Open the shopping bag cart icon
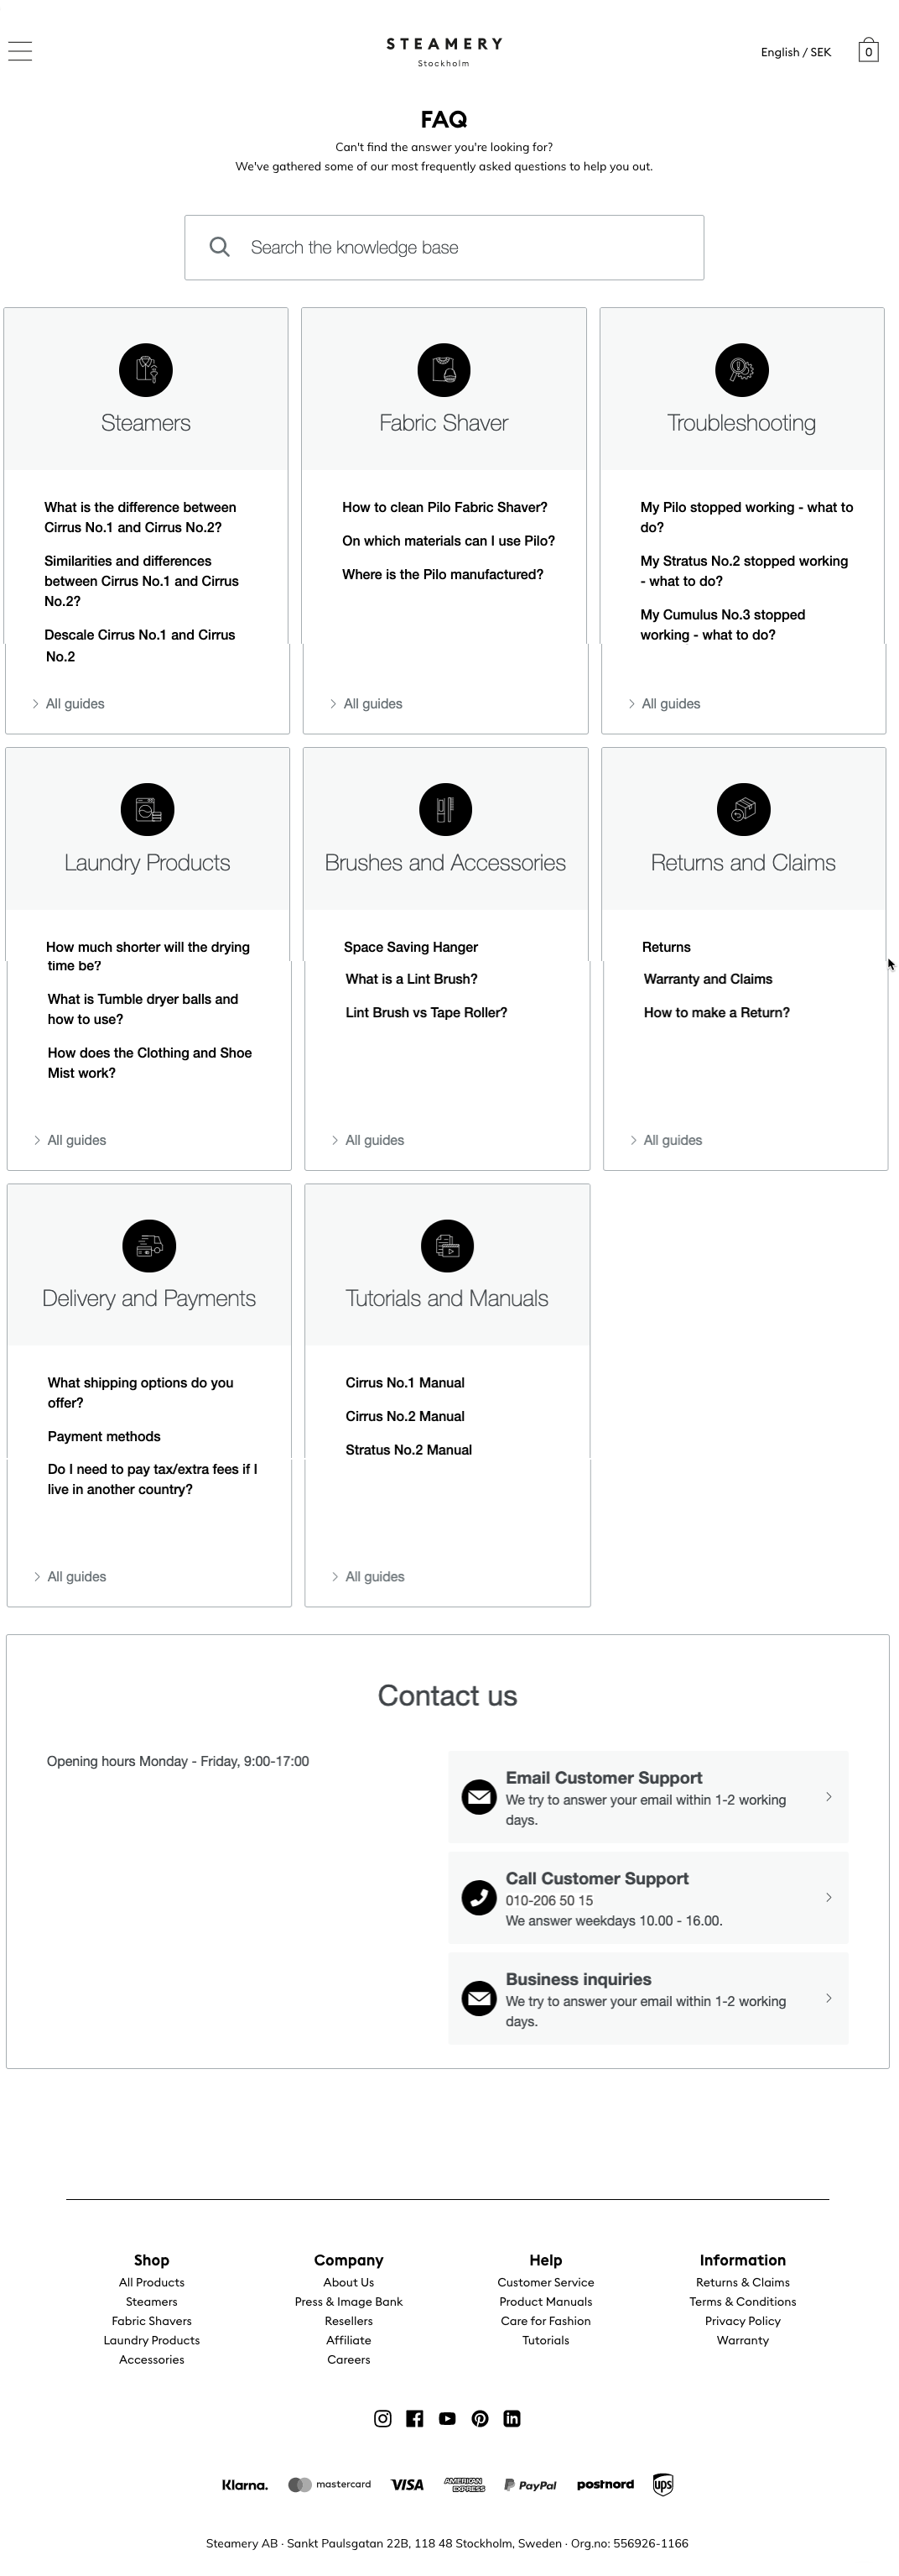Image resolution: width=899 pixels, height=2576 pixels. 868,50
